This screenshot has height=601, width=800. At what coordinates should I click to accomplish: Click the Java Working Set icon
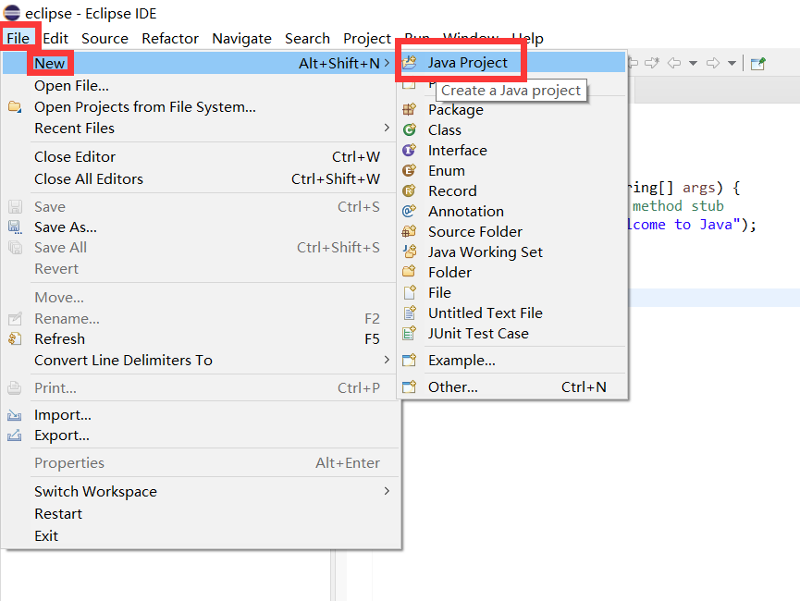(x=409, y=251)
